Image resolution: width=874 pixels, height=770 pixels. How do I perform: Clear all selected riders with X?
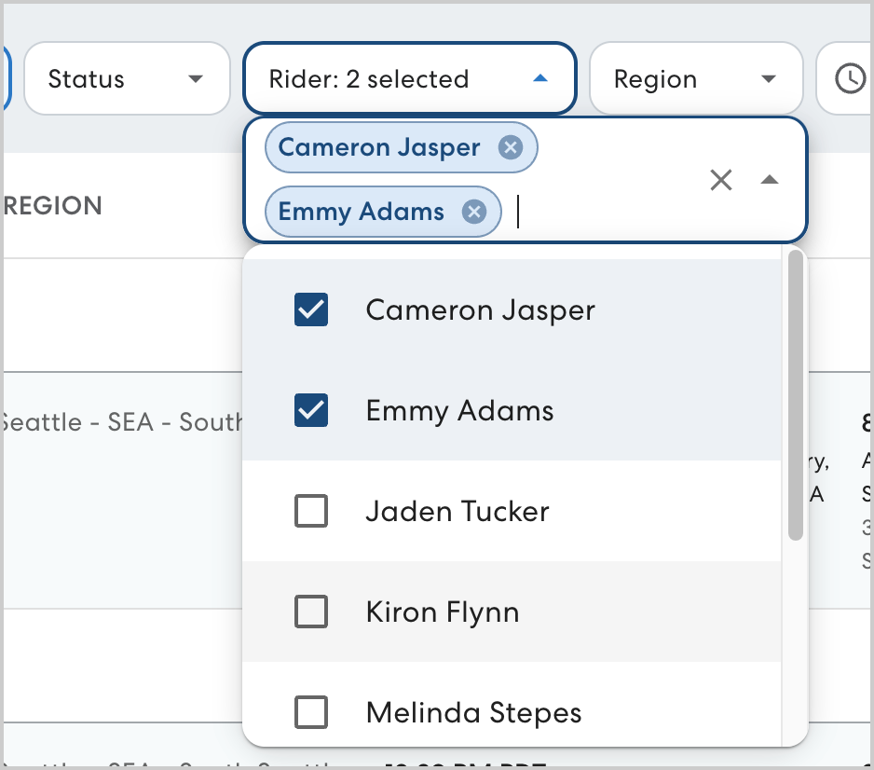tap(720, 180)
